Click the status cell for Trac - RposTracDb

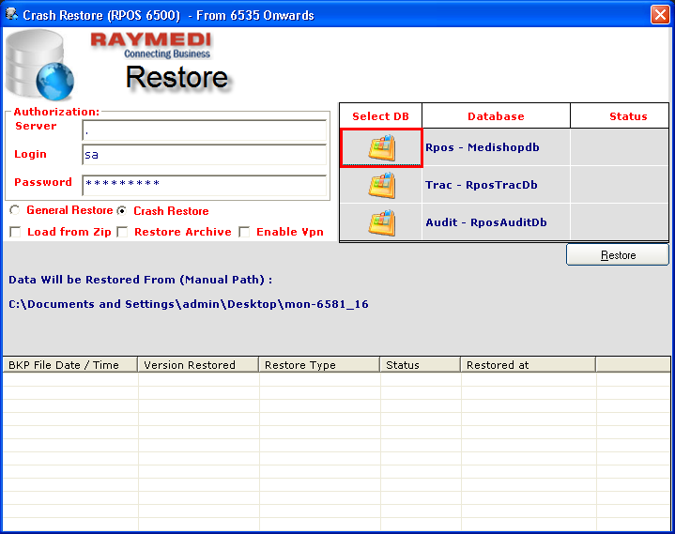(620, 185)
